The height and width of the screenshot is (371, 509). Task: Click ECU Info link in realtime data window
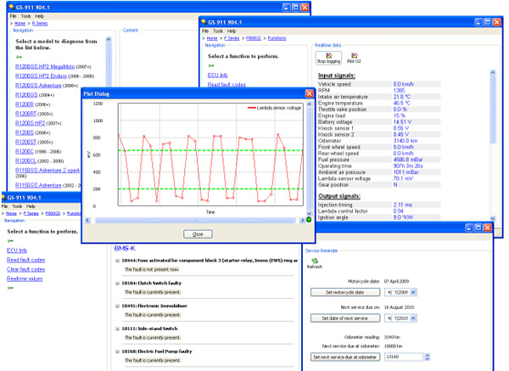[x=217, y=75]
